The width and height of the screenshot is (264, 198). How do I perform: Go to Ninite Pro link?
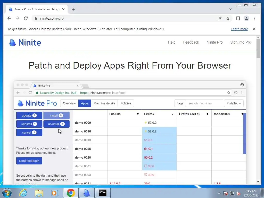point(214,43)
